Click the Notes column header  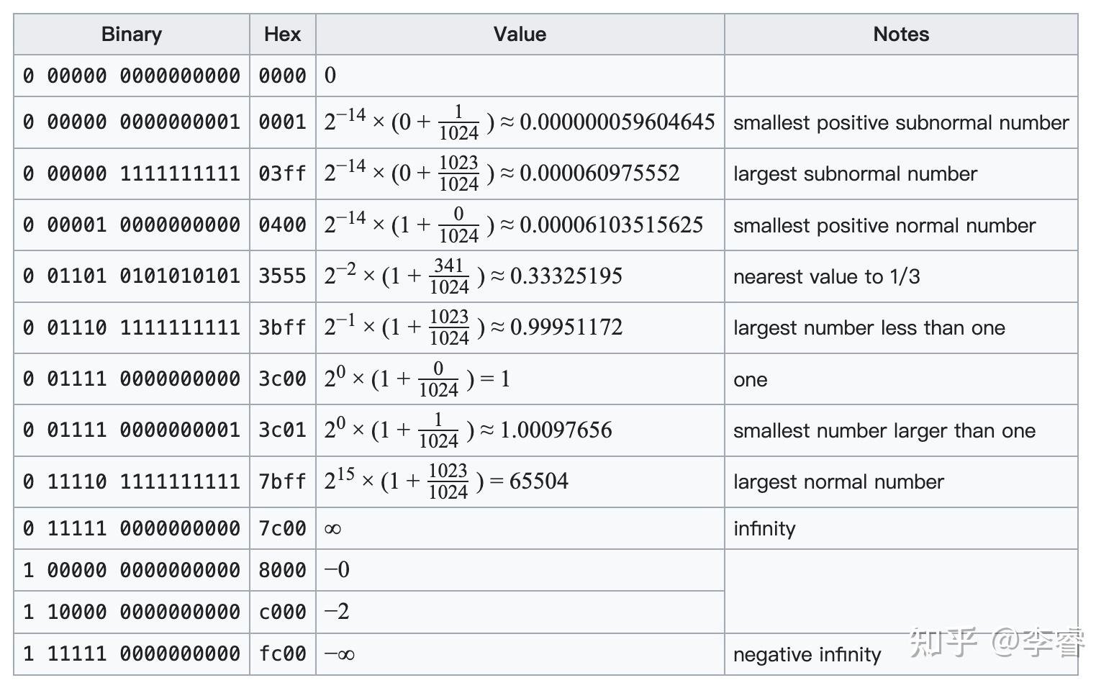click(x=900, y=34)
